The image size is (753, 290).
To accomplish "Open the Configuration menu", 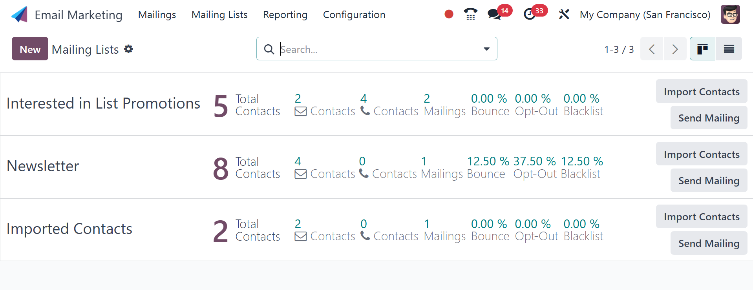I will pyautogui.click(x=354, y=14).
